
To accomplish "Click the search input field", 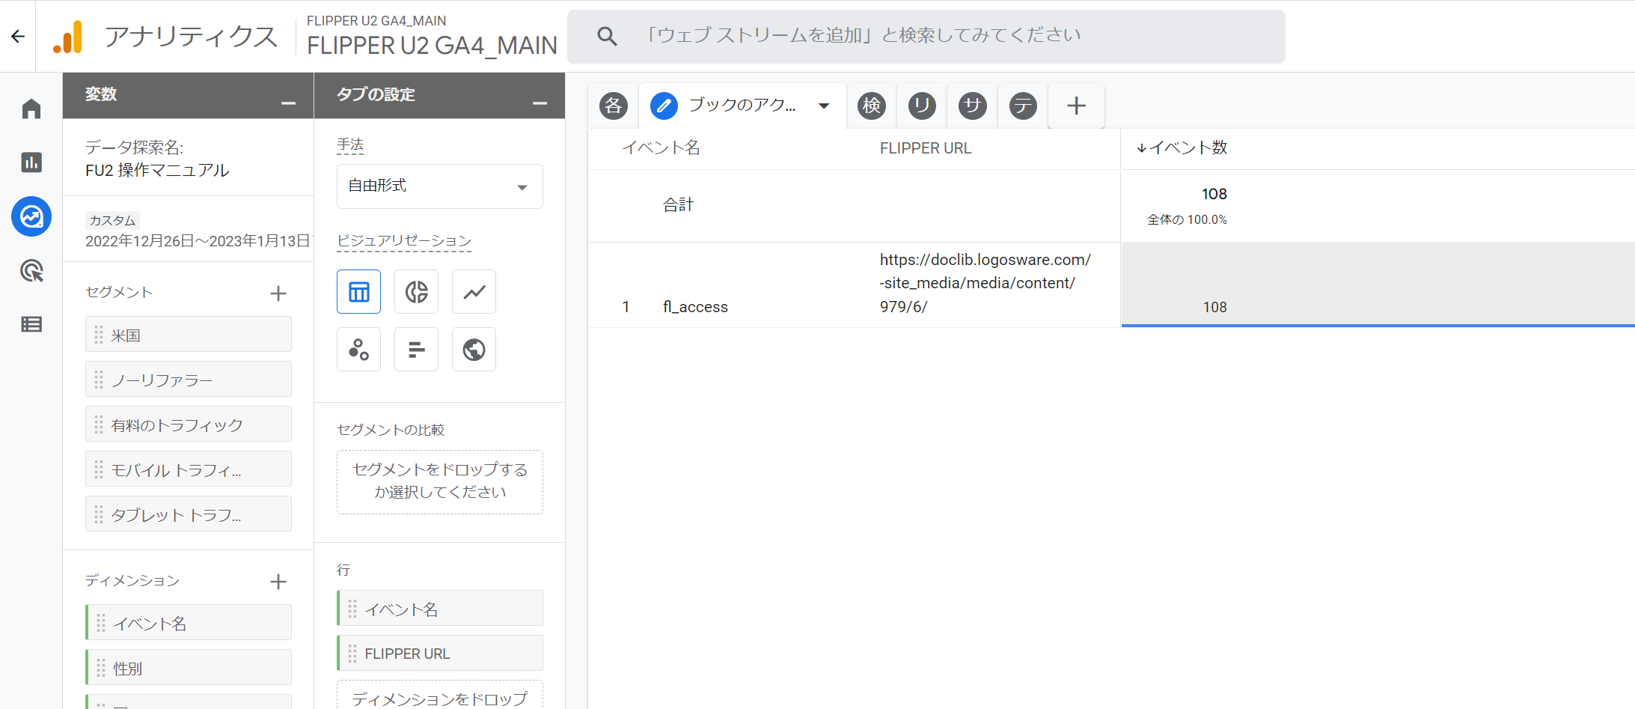I will 926,36.
